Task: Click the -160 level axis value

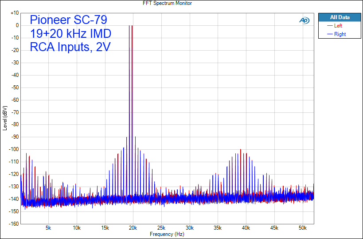Action: click(x=14, y=224)
